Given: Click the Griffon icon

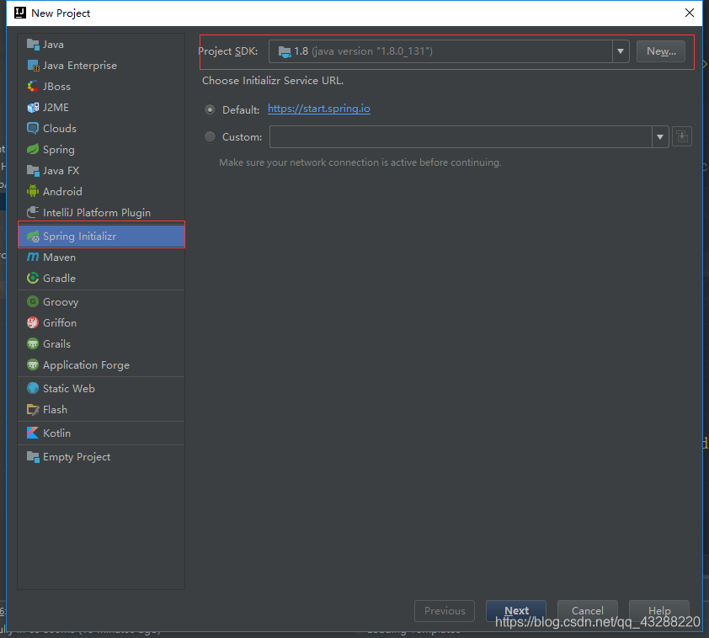Looking at the screenshot, I should 33,322.
